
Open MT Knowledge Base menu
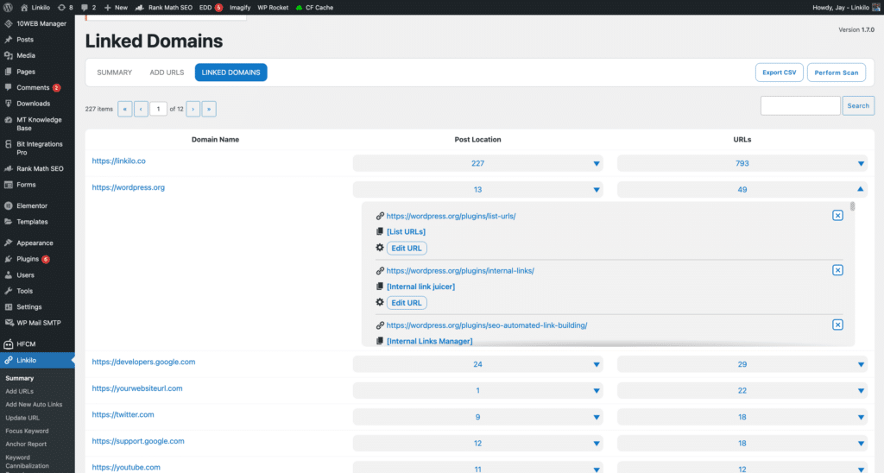click(37, 123)
